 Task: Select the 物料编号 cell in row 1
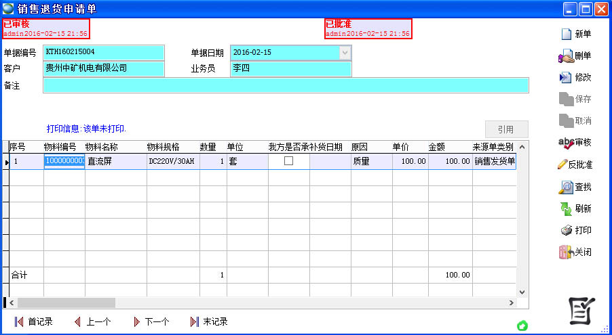coord(64,161)
